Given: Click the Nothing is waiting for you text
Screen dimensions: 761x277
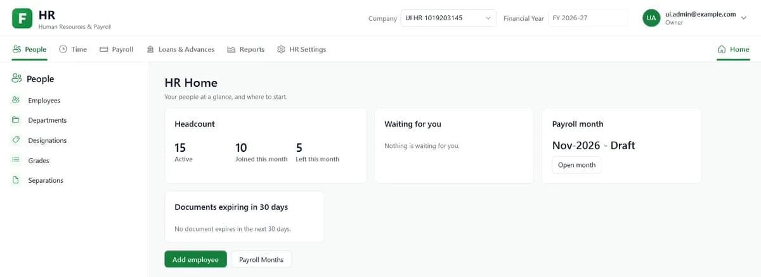Looking at the screenshot, I should point(422,145).
